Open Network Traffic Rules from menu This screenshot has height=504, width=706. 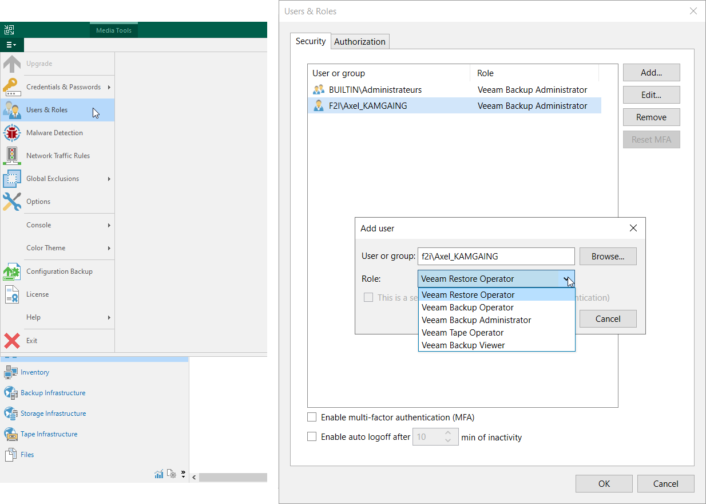pyautogui.click(x=58, y=156)
